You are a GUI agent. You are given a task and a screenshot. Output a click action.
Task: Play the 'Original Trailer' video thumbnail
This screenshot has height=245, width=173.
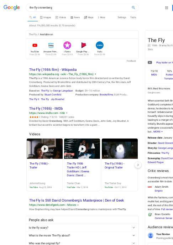(120, 148)
